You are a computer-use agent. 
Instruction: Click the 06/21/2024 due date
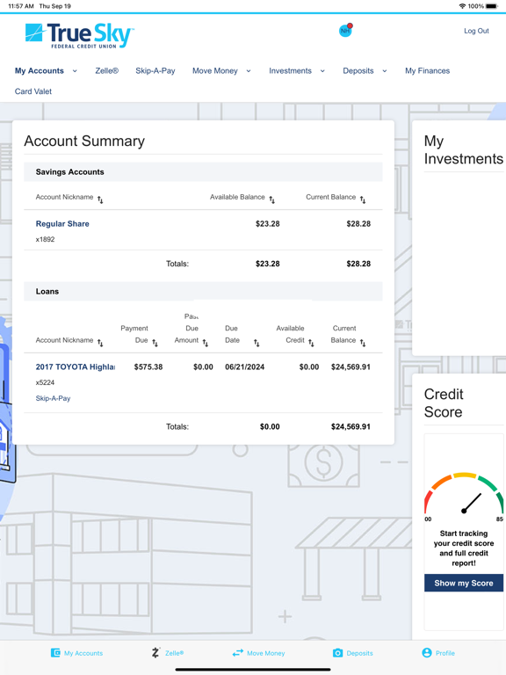coord(245,367)
